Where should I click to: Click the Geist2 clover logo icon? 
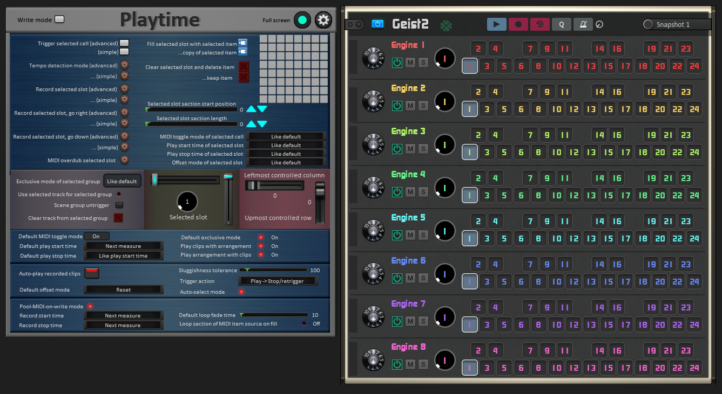tap(446, 25)
